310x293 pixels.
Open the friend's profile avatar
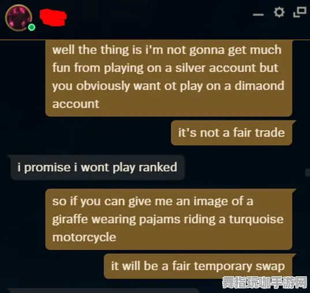click(x=18, y=18)
